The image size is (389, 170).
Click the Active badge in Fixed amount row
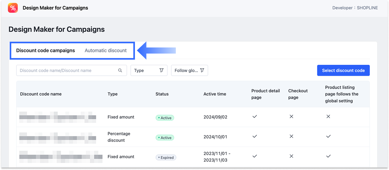(x=165, y=118)
